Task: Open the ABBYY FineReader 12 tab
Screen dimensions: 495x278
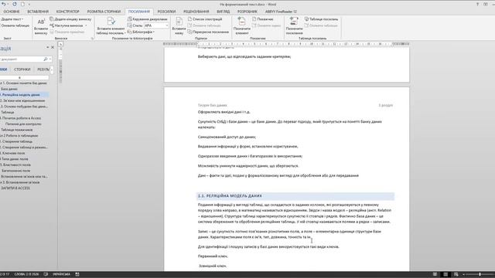Action: [281, 12]
